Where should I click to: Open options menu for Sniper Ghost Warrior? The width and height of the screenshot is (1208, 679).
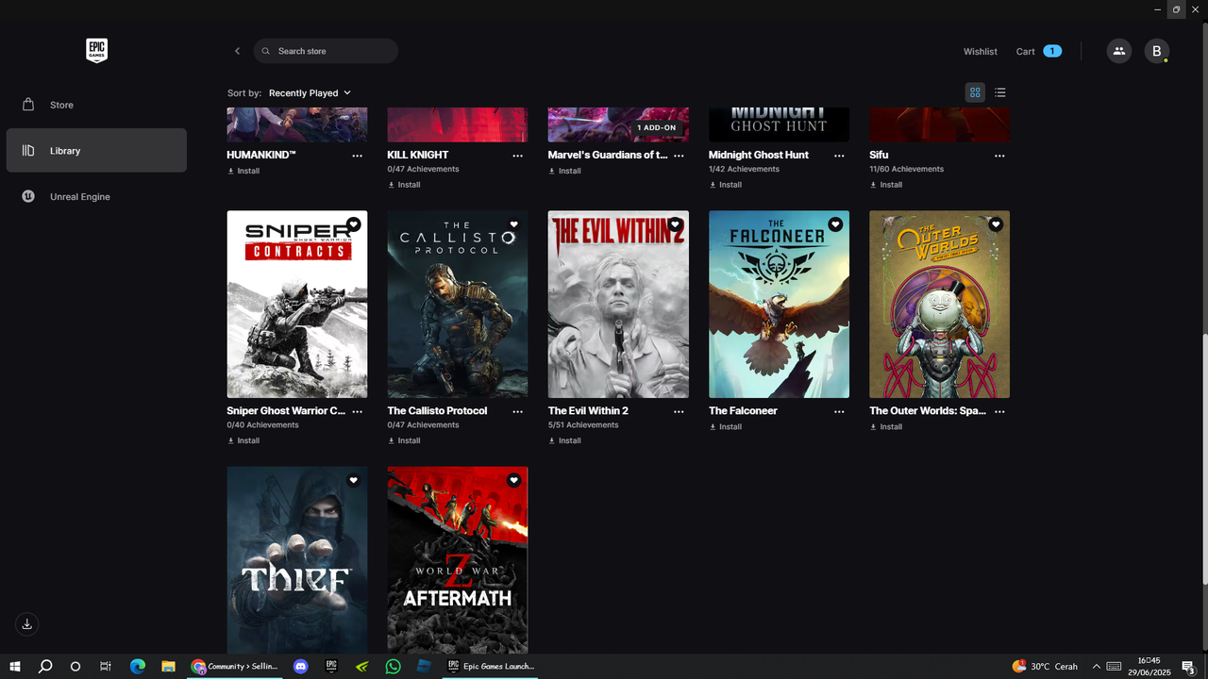coord(357,411)
